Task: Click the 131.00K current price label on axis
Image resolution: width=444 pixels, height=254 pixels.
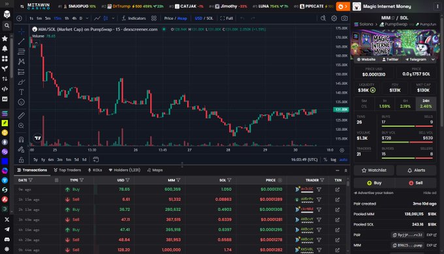Action: click(x=341, y=110)
